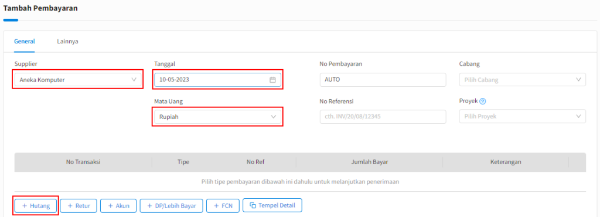
Task: Click the No Referensi input field
Action: pyautogui.click(x=383, y=116)
